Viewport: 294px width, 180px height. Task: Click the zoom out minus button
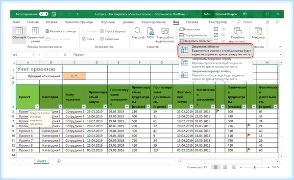click(241, 167)
